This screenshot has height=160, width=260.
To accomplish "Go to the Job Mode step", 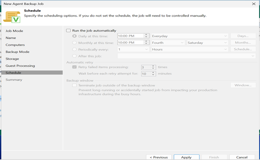I will click(14, 31).
